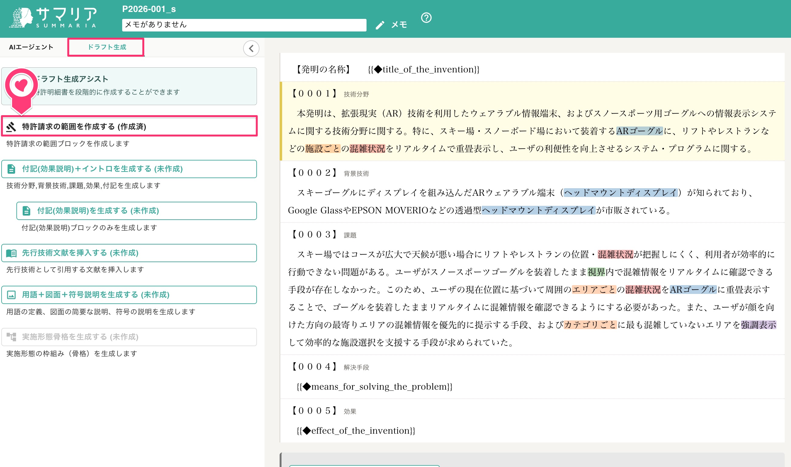The image size is (791, 467).
Task: Click highlighted 施設ごと in paragraph 0001
Action: point(322,149)
